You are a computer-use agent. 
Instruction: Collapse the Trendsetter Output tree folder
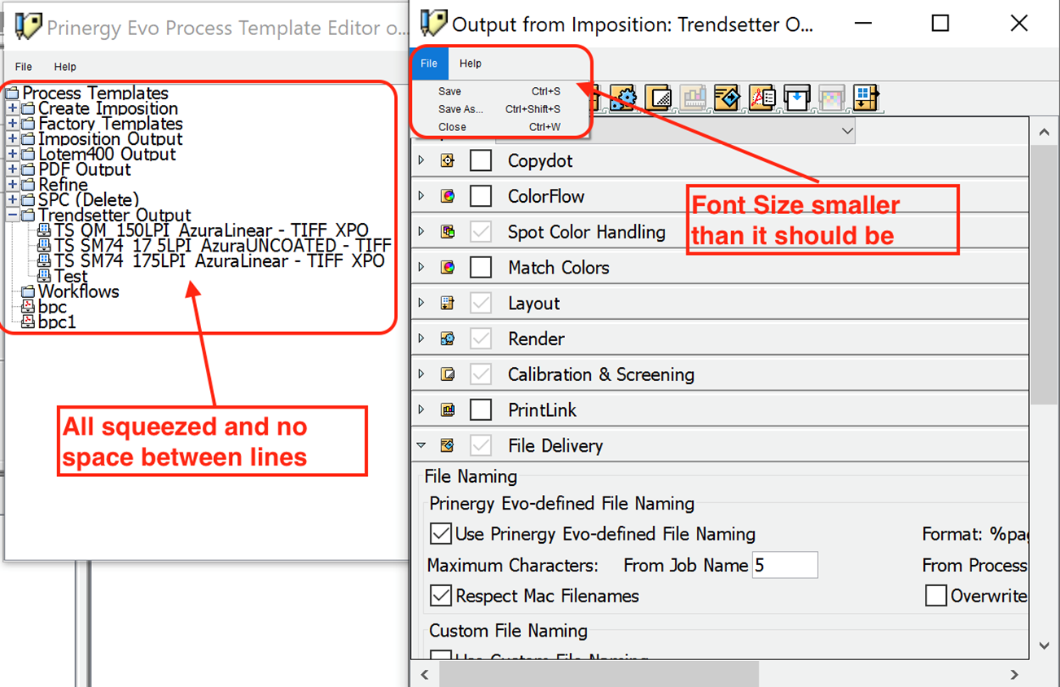[x=12, y=216]
